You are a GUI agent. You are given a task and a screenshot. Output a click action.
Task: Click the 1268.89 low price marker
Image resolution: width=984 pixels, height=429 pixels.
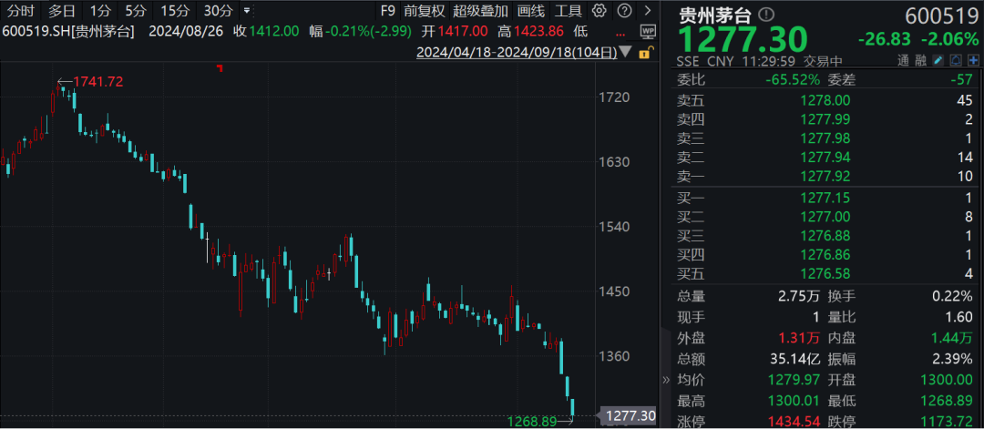click(x=531, y=422)
